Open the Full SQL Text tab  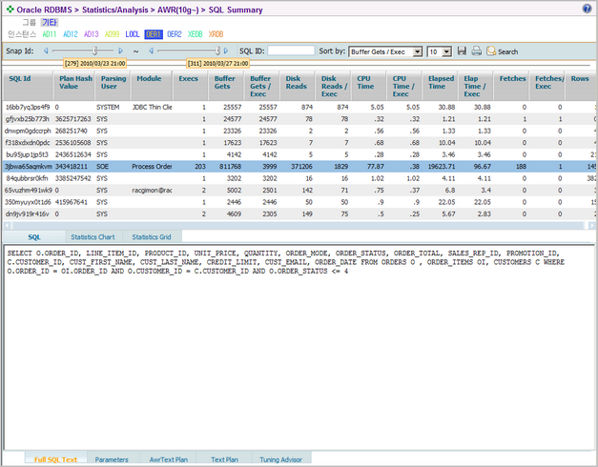coord(55,459)
